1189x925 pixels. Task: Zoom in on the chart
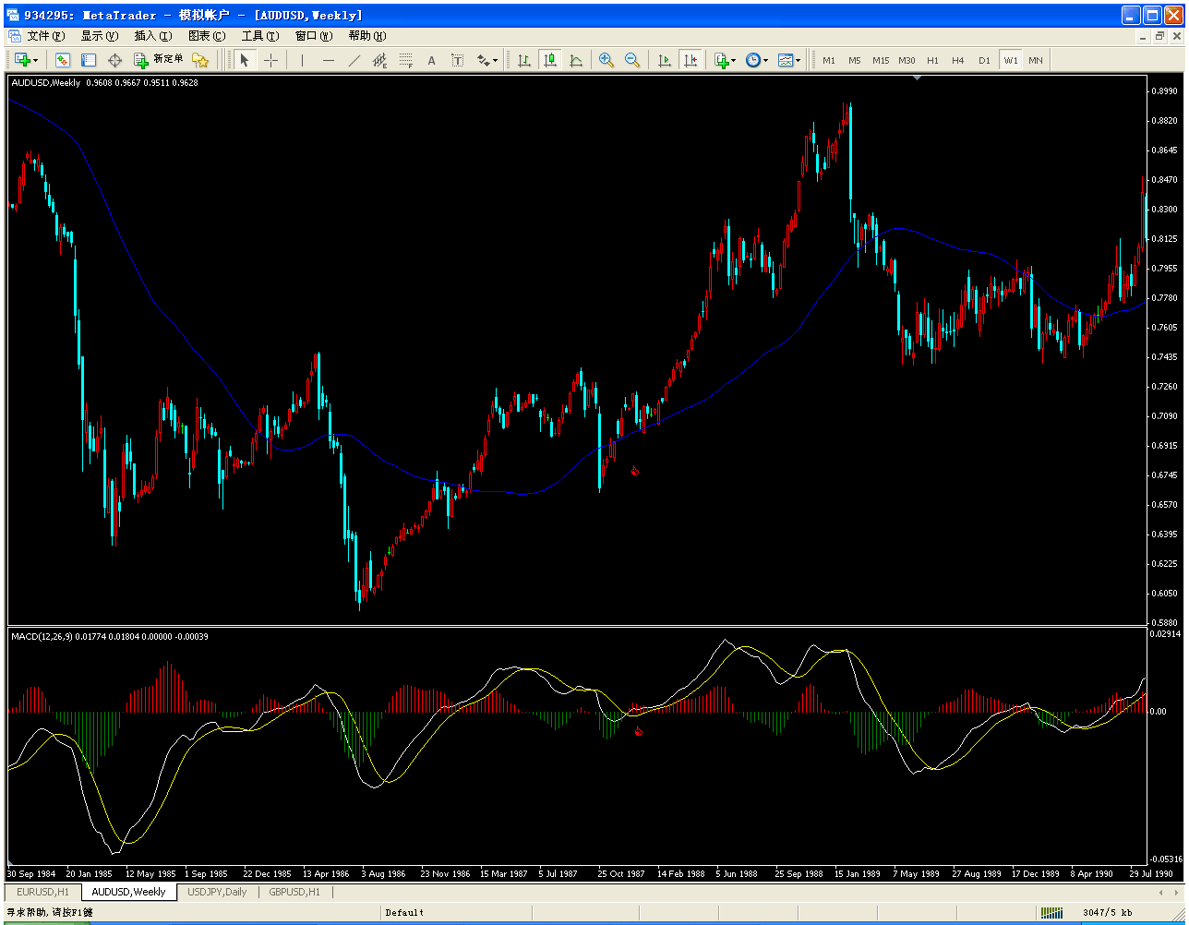(607, 60)
